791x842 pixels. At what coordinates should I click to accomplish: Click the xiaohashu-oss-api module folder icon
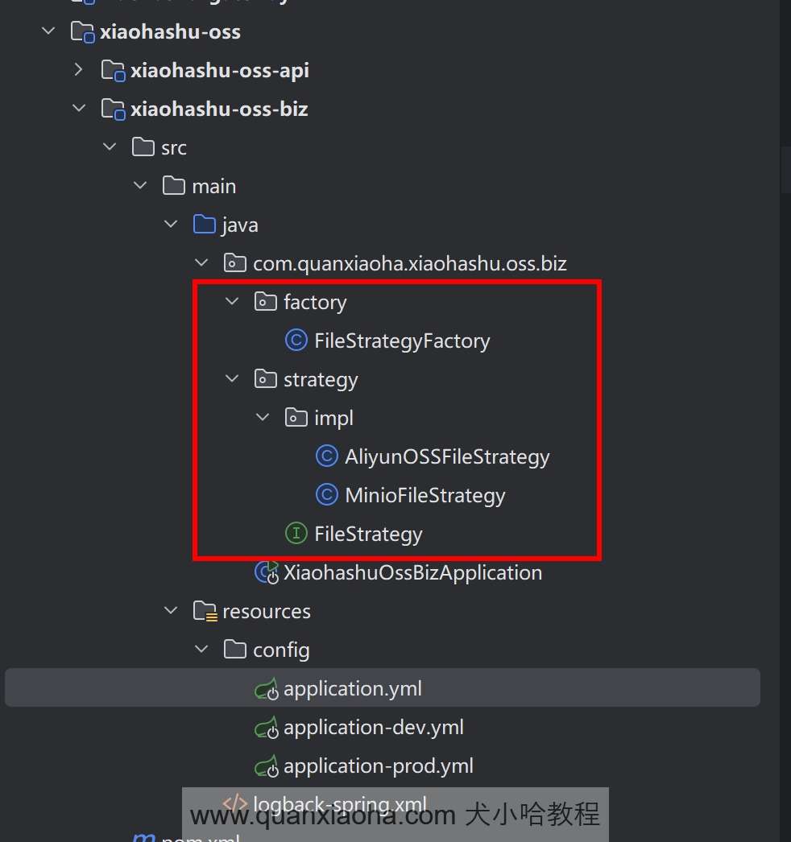pos(112,70)
